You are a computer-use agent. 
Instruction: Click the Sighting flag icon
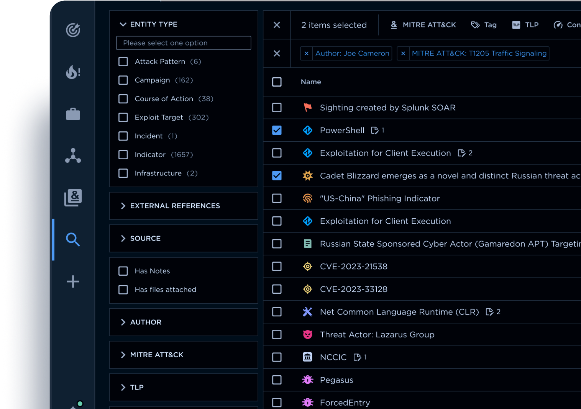[308, 108]
